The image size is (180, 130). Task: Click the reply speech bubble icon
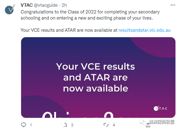pos(24,125)
